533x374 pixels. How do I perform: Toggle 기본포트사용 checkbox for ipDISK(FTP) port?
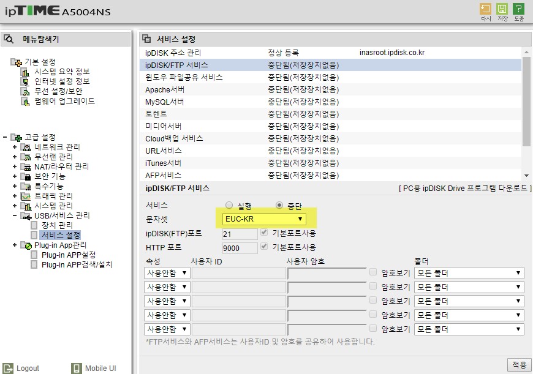(x=264, y=232)
